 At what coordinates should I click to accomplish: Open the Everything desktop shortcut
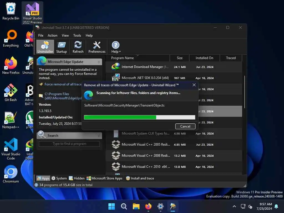point(11,38)
